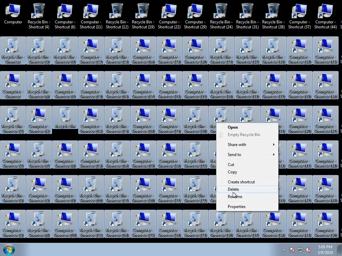
Task: Show hidden system tray icons
Action: click(284, 250)
